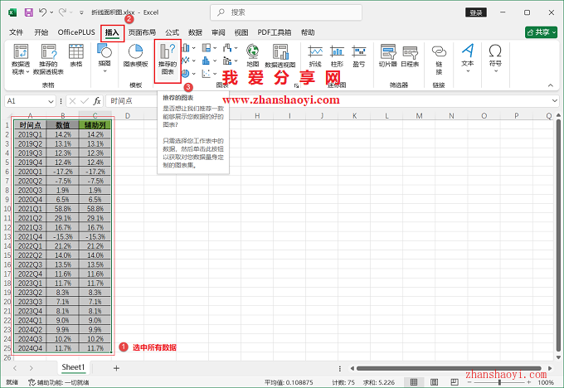Click the zoom in plus button
This screenshot has height=388, width=564.
tap(529, 382)
